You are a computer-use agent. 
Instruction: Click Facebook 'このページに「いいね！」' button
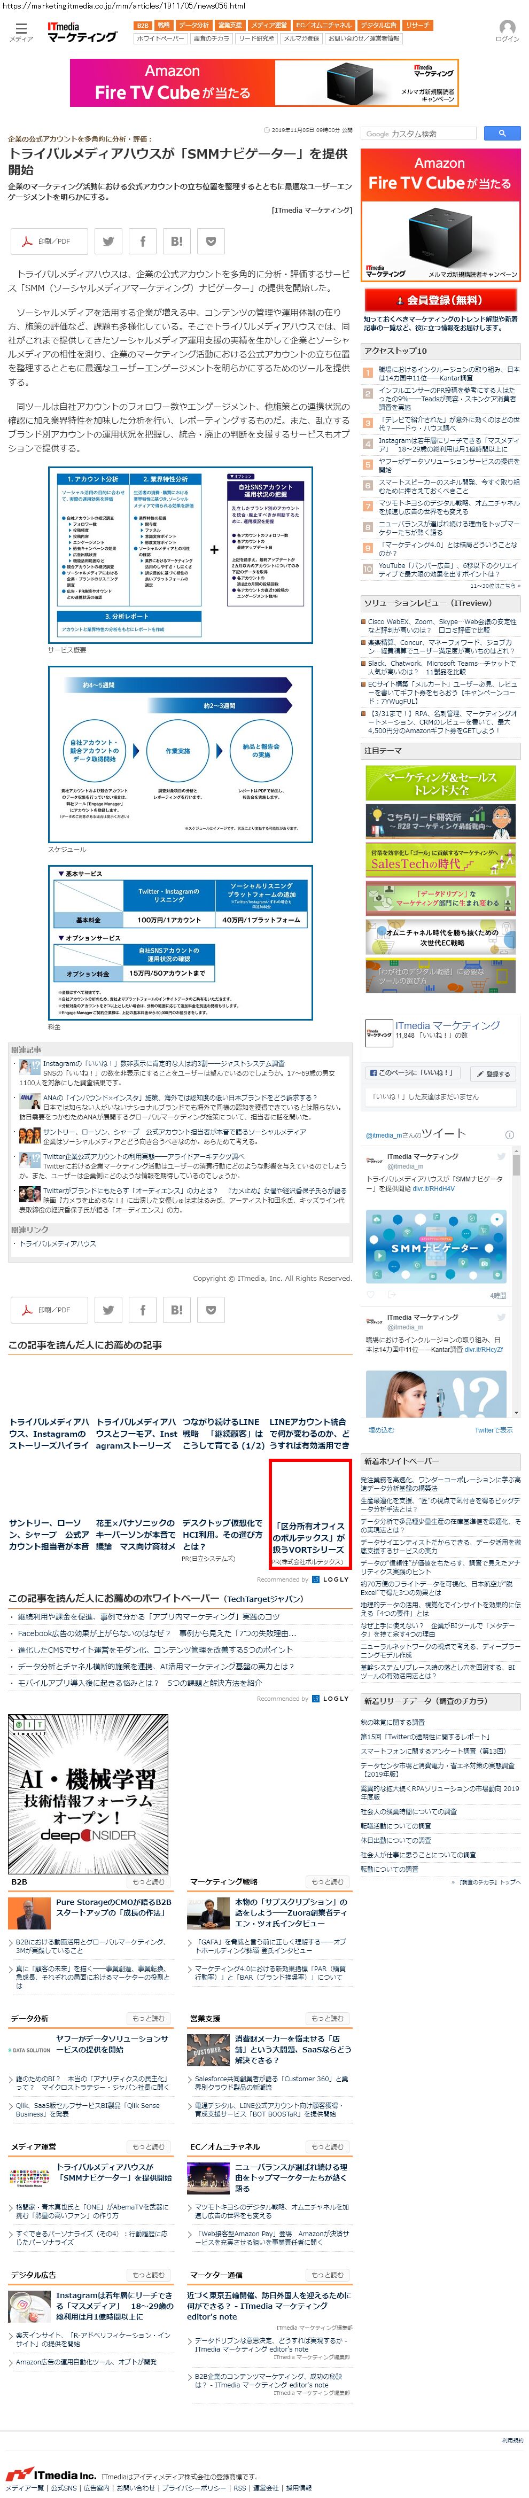(413, 1072)
